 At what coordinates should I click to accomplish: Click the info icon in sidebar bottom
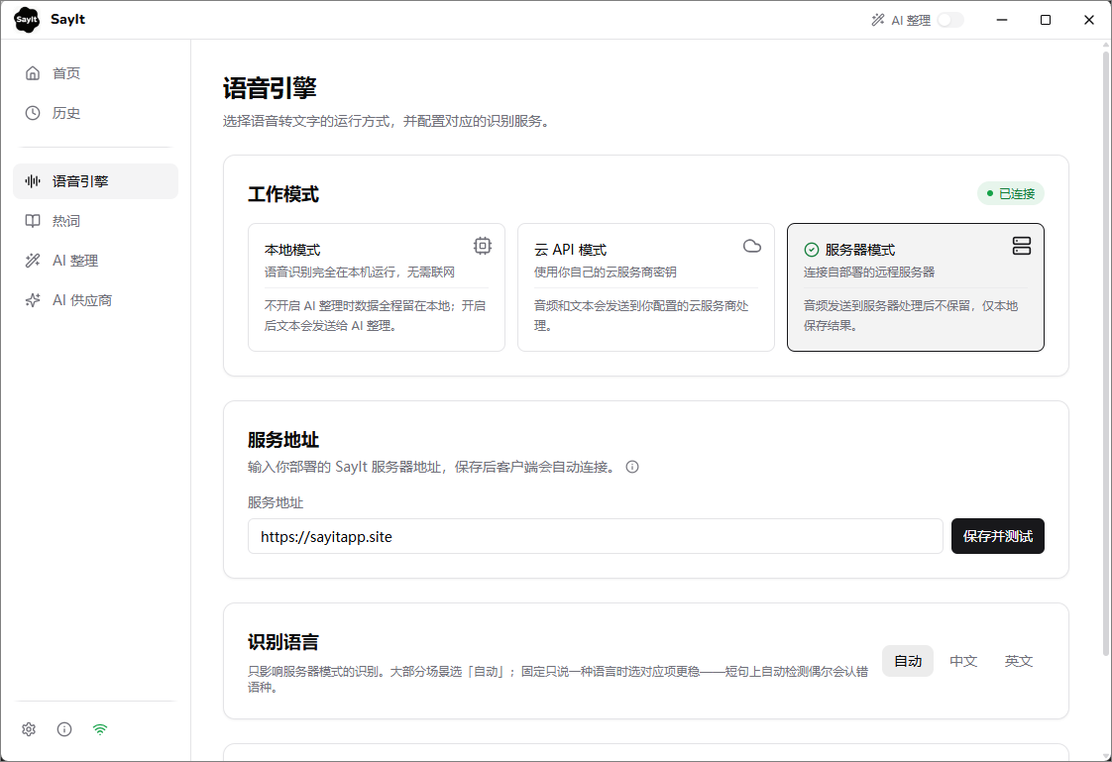pyautogui.click(x=64, y=728)
